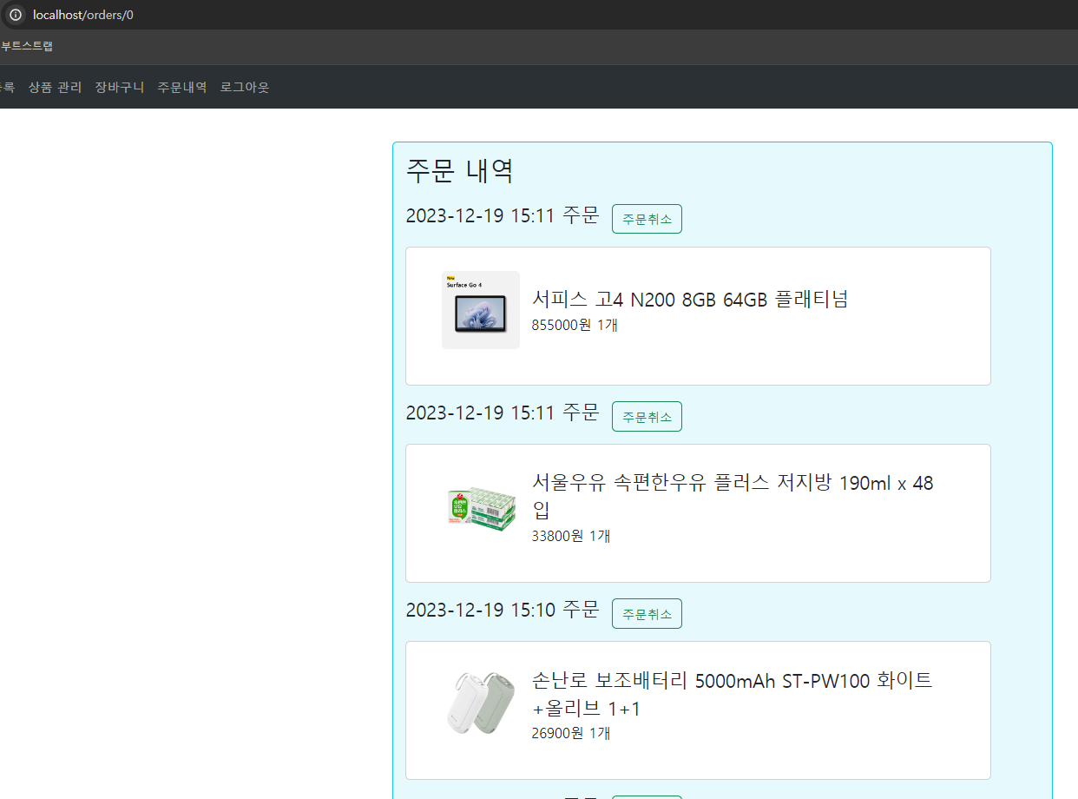1078x799 pixels.
Task: Click the price text 855000원 1개
Action: coord(575,325)
